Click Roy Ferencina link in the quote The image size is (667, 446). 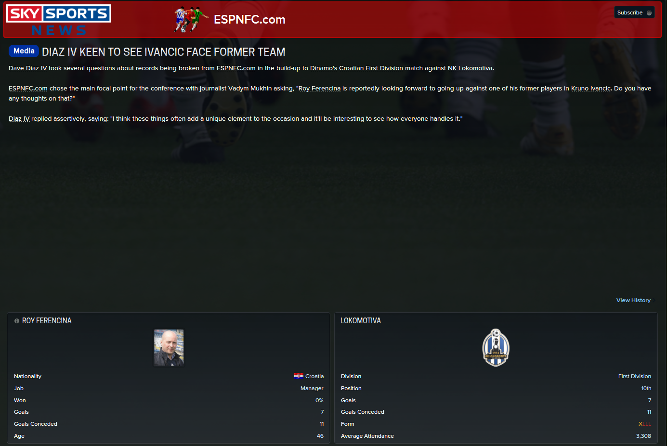point(319,89)
